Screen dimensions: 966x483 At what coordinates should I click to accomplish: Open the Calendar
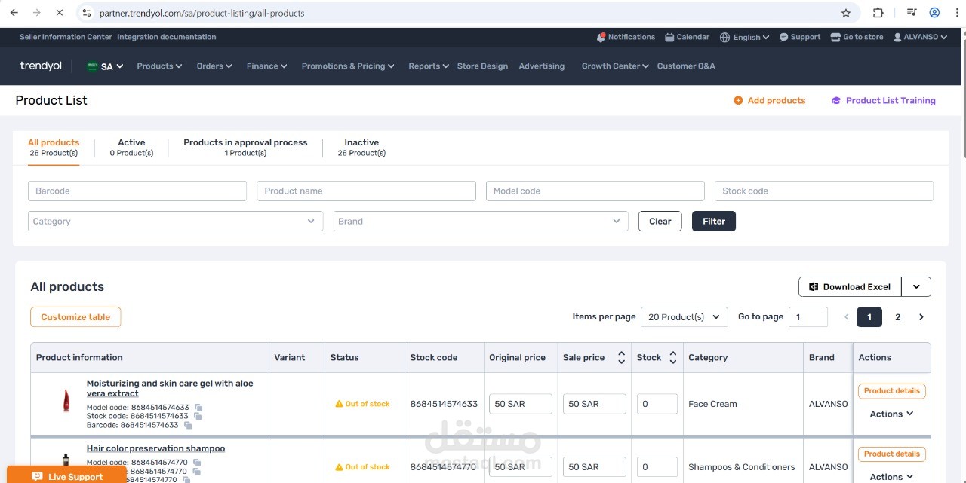pyautogui.click(x=687, y=37)
